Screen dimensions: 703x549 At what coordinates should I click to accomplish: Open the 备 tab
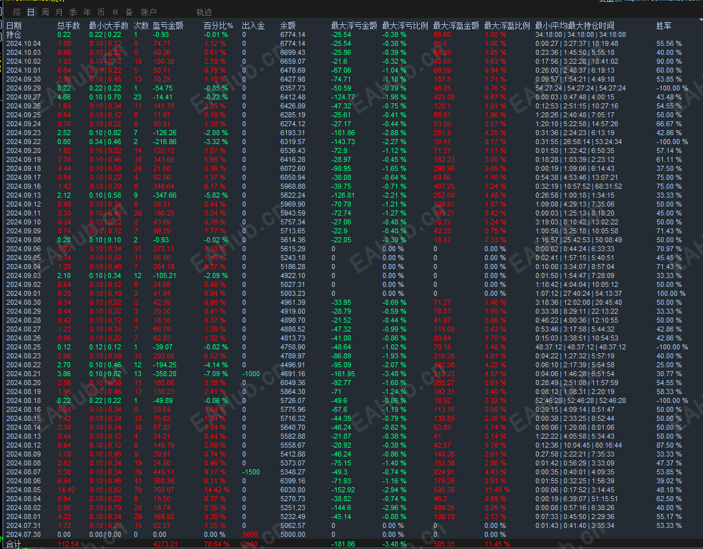pos(129,12)
